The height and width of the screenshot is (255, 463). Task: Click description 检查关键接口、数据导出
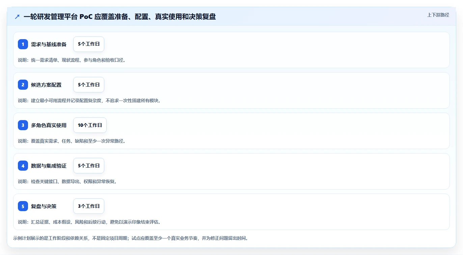coord(67,181)
